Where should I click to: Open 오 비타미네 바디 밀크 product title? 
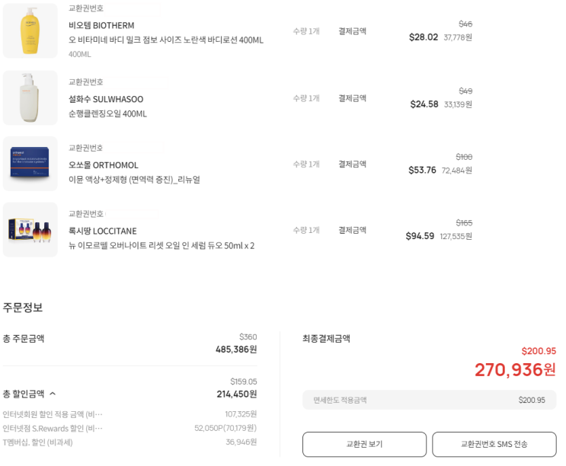(166, 40)
